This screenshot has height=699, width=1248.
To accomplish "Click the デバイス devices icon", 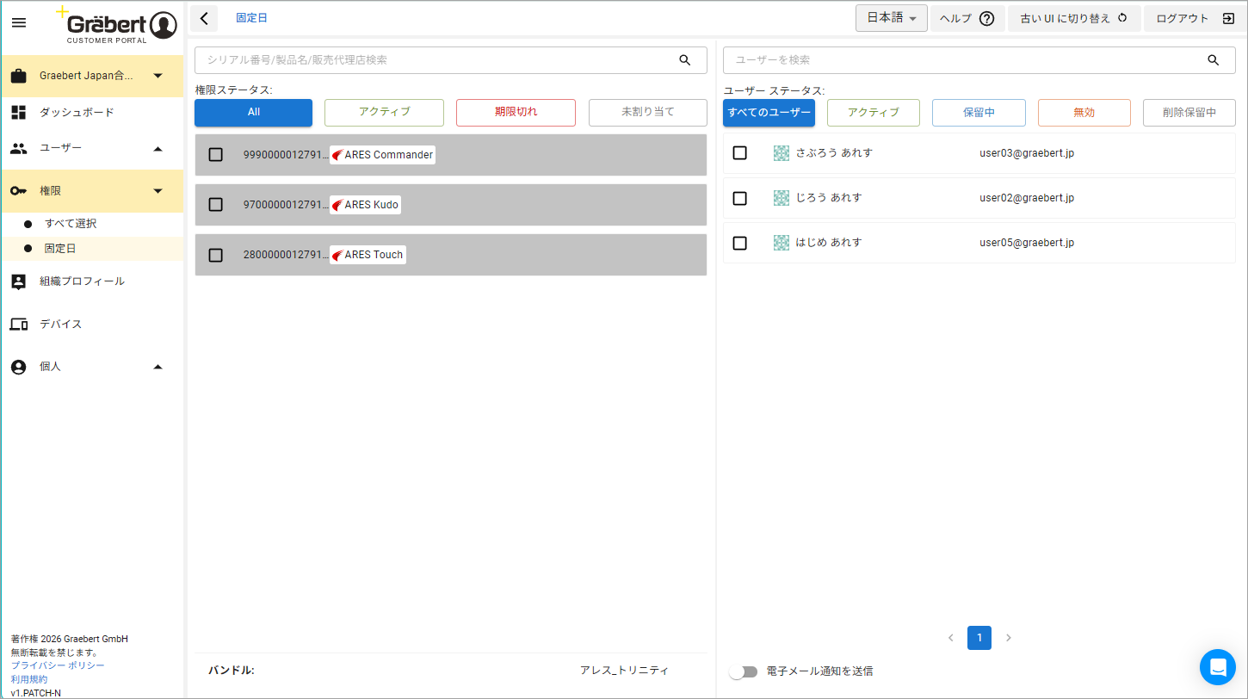I will (18, 325).
